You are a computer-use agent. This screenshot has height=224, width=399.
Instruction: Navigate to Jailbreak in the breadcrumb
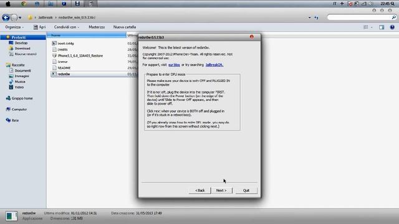pos(46,17)
